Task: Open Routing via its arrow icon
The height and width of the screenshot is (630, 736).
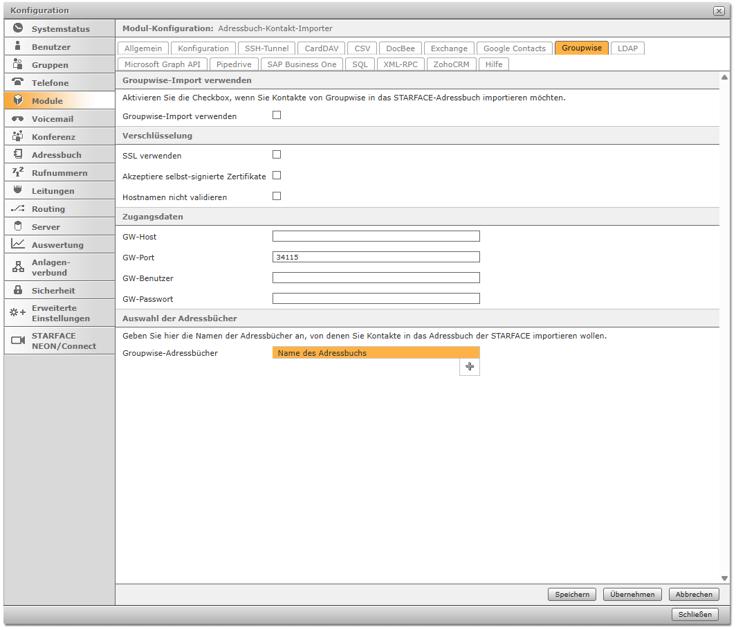Action: 18,209
